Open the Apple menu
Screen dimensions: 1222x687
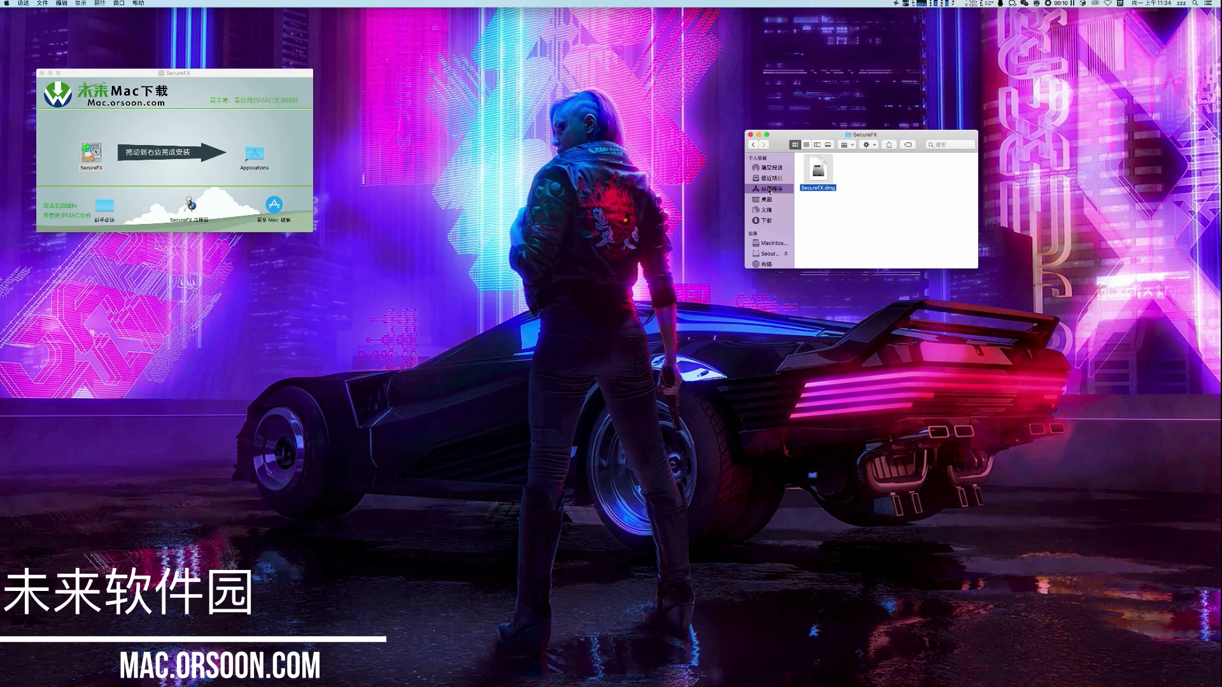(6, 3)
